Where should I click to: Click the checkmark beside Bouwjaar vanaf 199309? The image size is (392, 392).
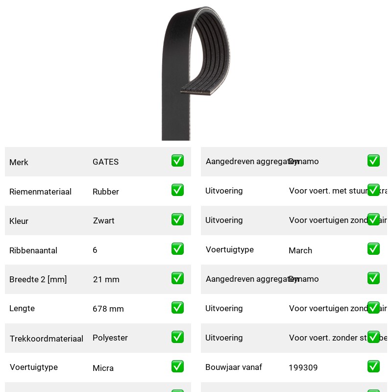(373, 366)
